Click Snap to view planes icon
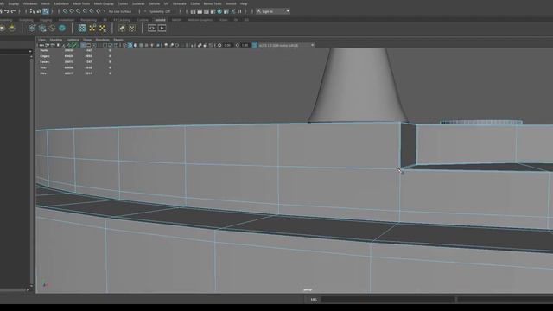 [x=92, y=11]
